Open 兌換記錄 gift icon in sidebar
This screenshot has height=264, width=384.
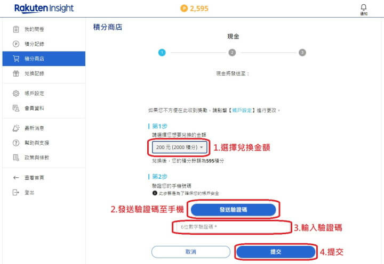tap(16, 73)
